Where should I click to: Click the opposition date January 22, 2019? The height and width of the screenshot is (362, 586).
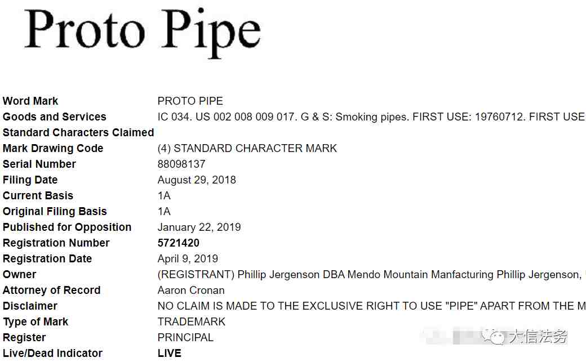[x=199, y=227]
